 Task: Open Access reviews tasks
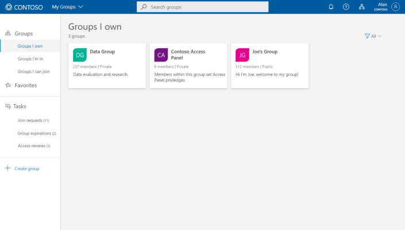click(34, 145)
